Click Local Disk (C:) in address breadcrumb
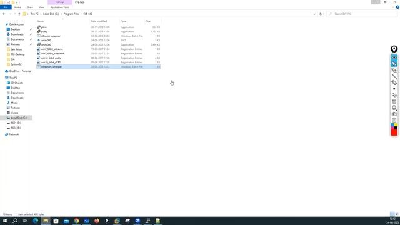This screenshot has height=225, width=400. pos(51,14)
